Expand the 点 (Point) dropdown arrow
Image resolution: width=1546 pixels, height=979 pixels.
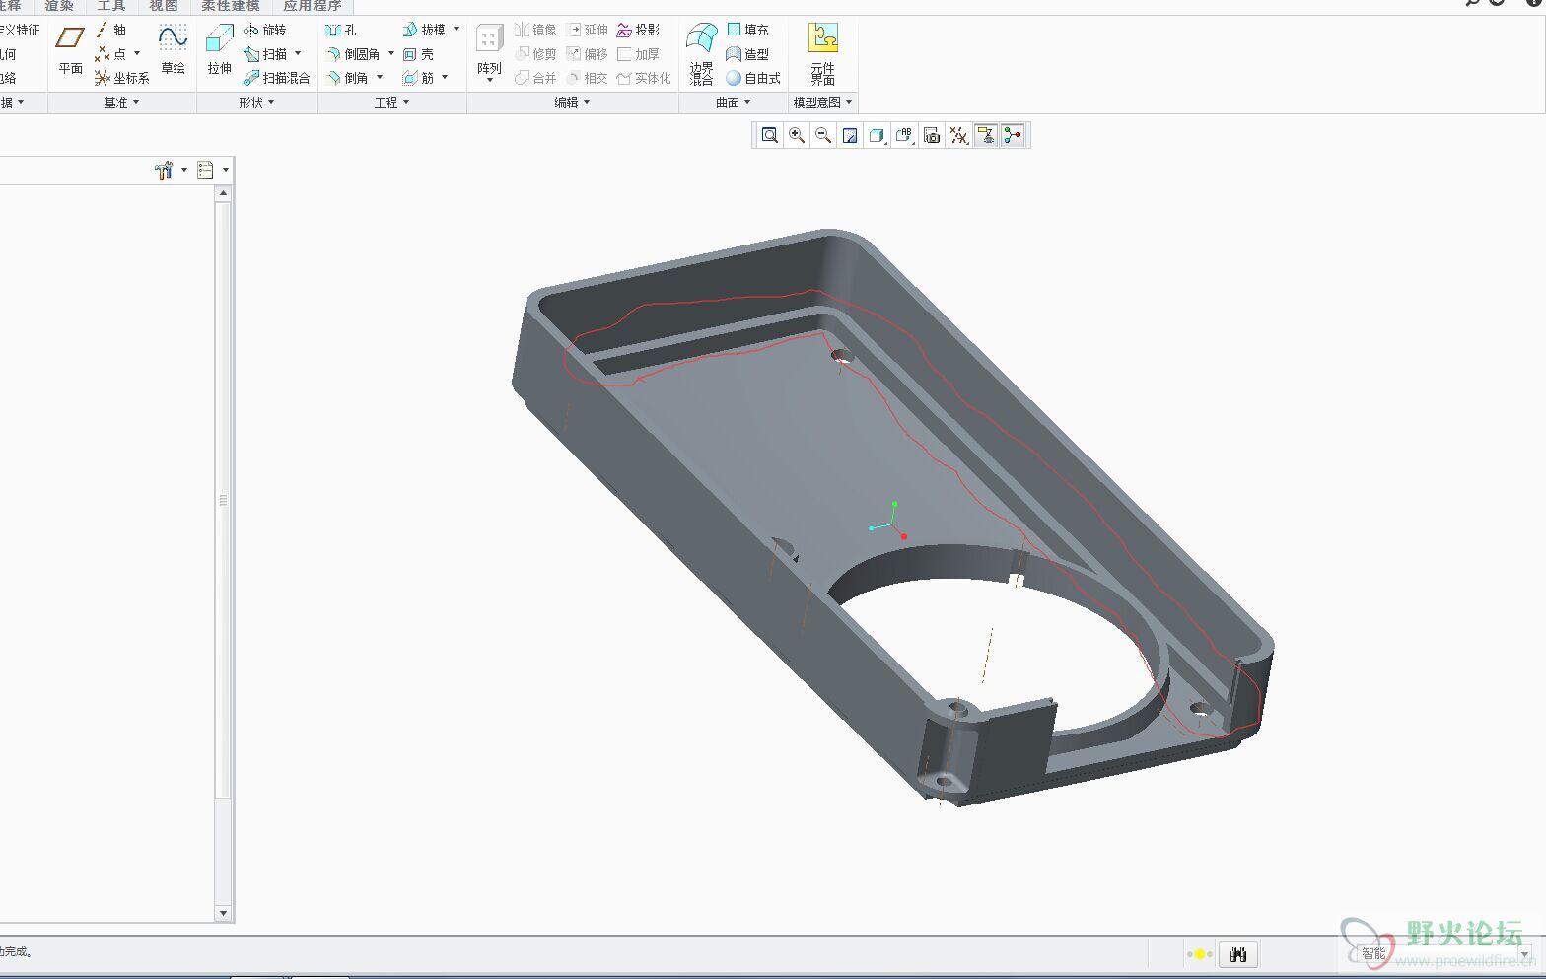137,54
